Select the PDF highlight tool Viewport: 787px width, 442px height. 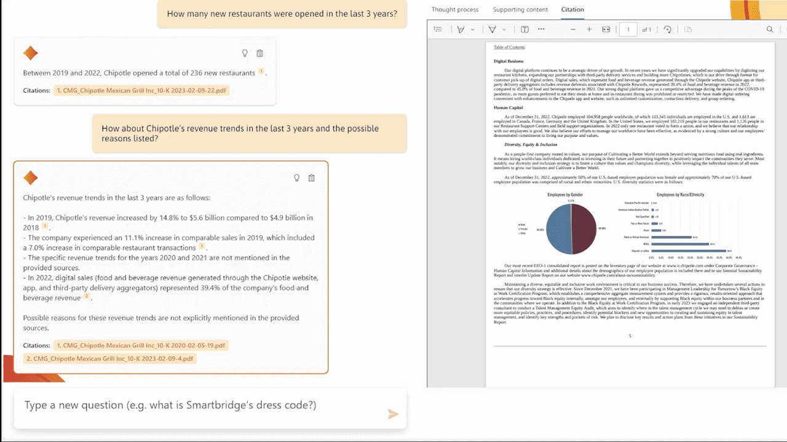461,29
